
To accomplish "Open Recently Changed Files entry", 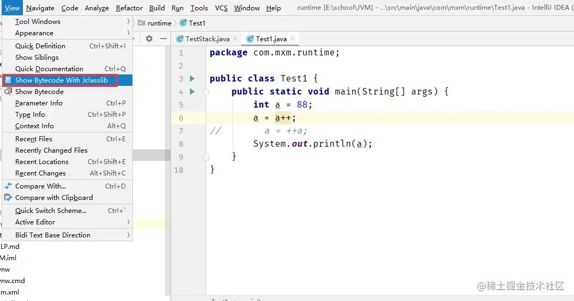I will pos(68,150).
